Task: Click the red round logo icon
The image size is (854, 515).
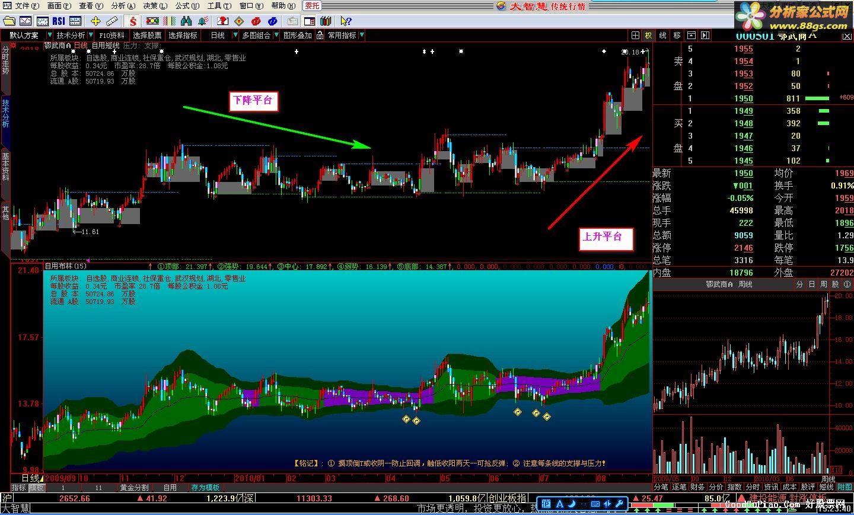Action: pos(256,21)
